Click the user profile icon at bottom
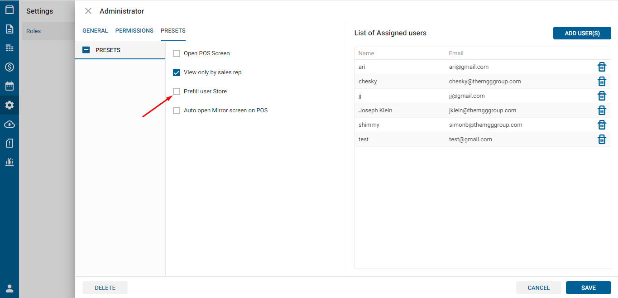 (x=10, y=288)
